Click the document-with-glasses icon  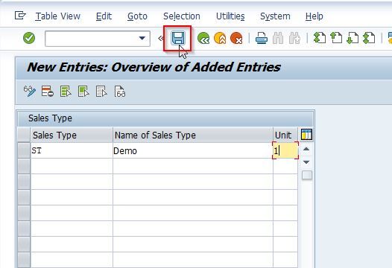(x=120, y=91)
